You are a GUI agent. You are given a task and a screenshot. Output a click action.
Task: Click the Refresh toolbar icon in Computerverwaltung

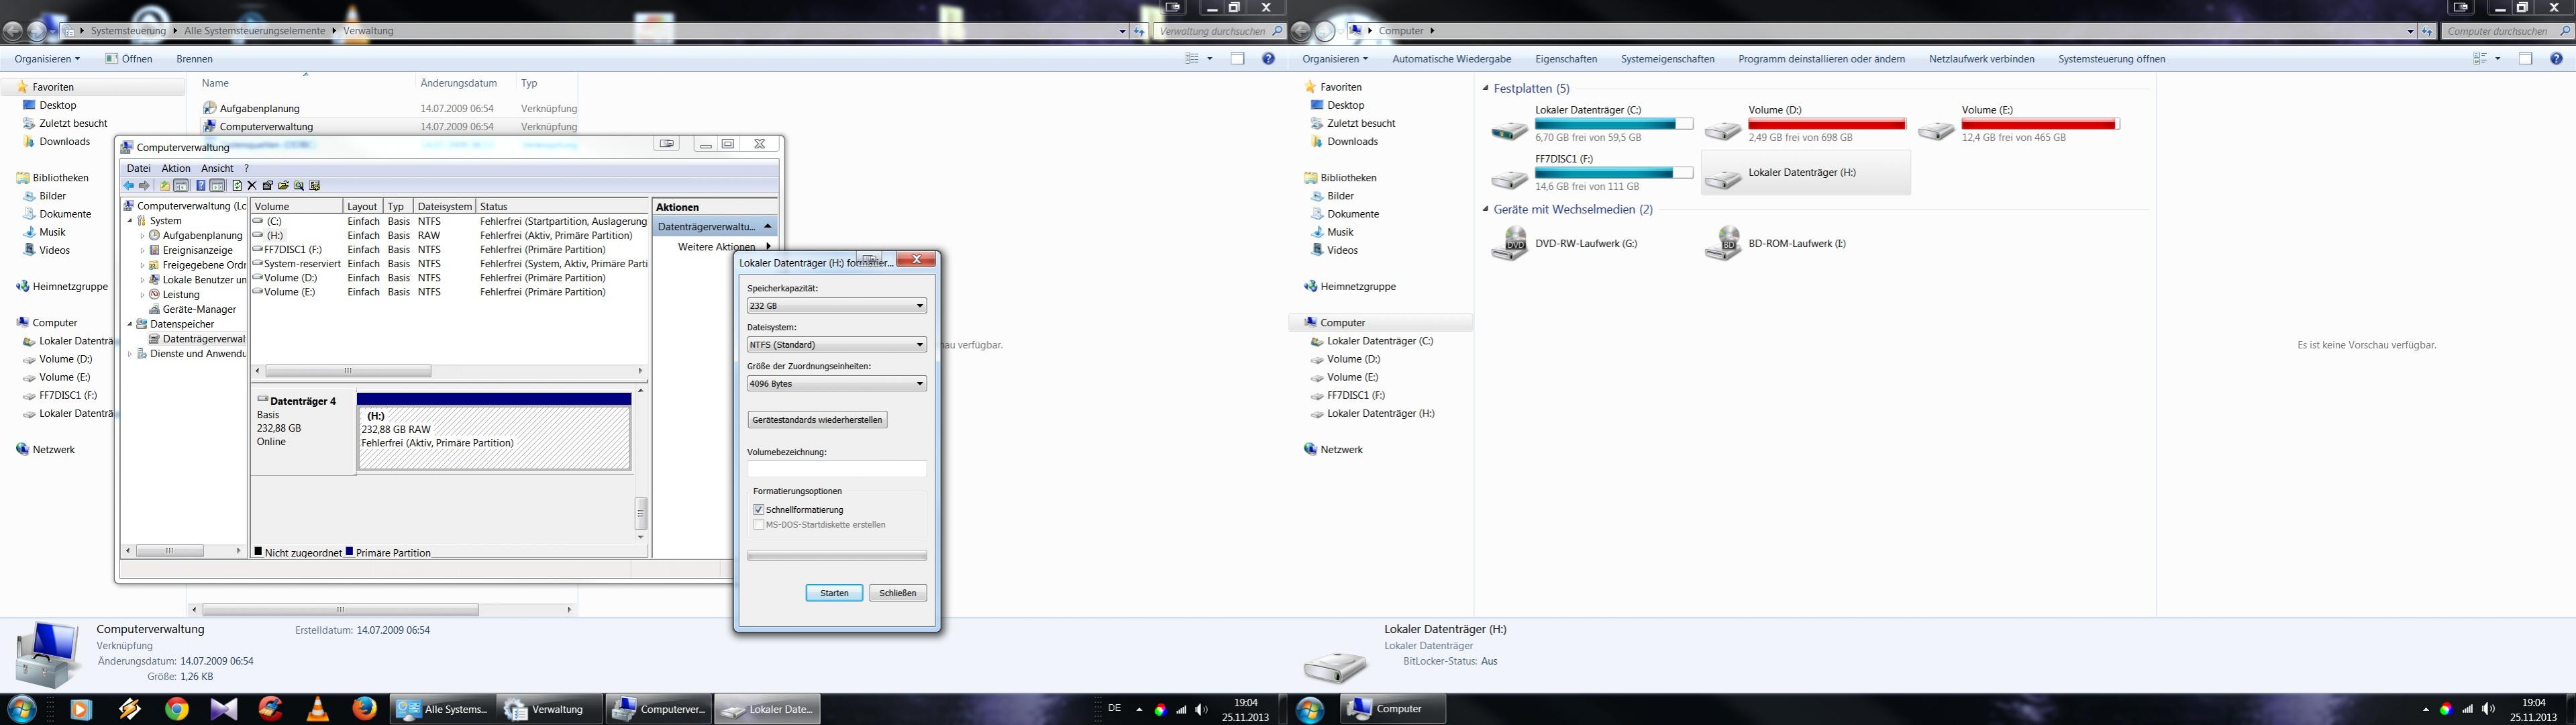pos(237,186)
